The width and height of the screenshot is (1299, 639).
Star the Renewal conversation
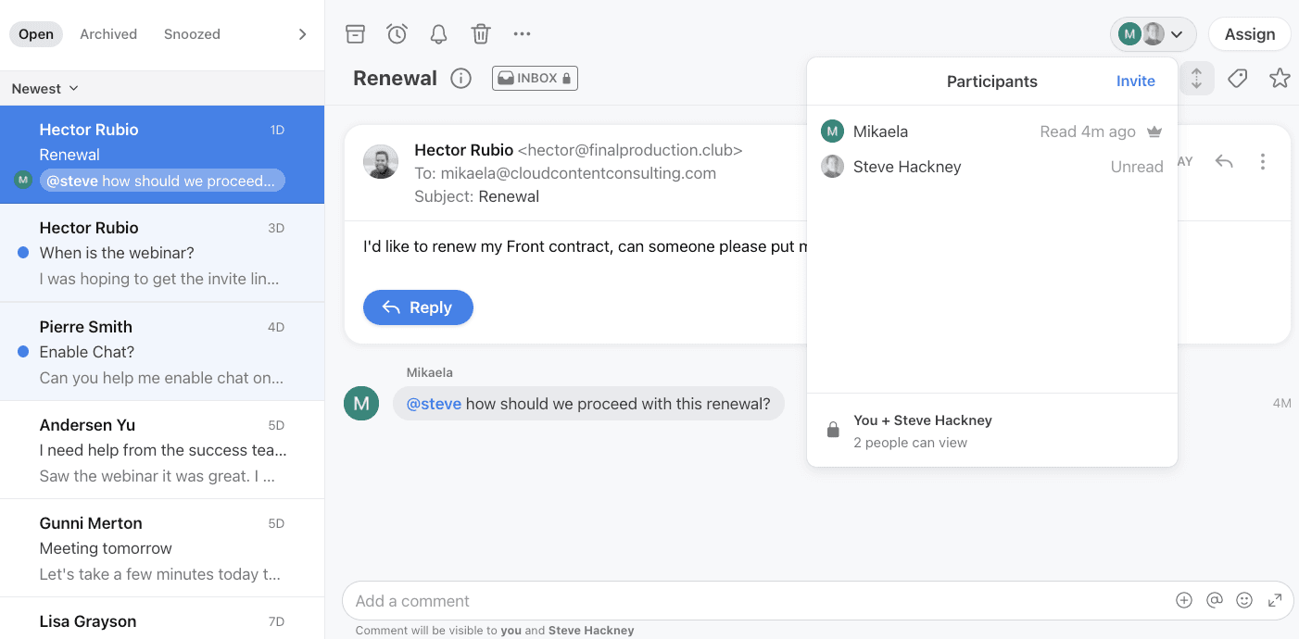1280,79
